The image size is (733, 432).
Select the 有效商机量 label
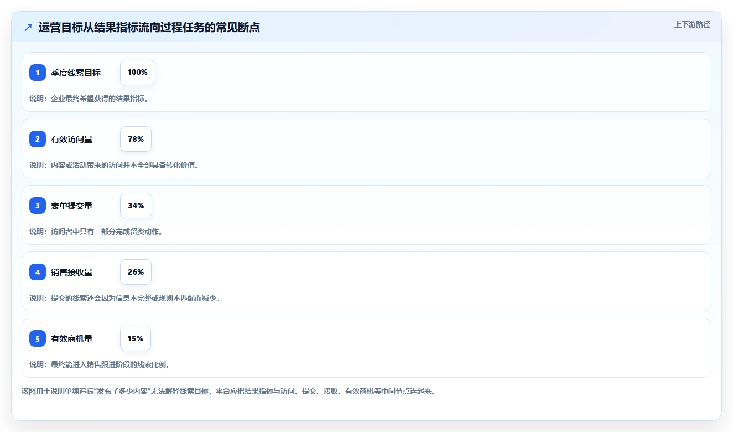pos(72,338)
